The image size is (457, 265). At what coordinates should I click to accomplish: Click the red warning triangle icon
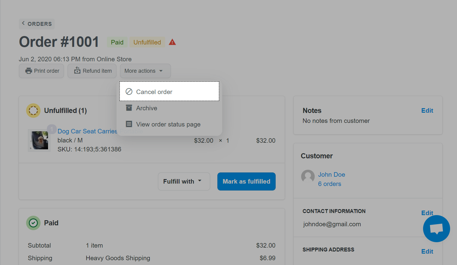coord(172,42)
